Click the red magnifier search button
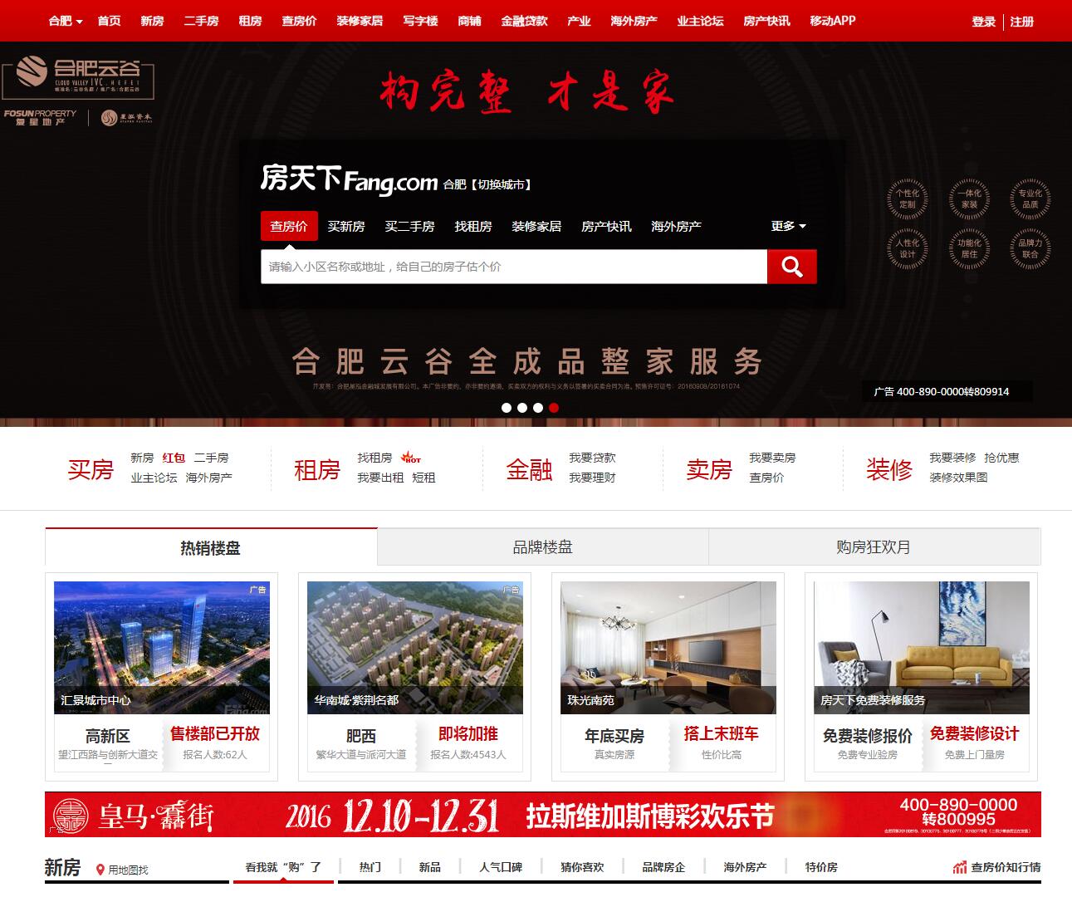Image resolution: width=1072 pixels, height=897 pixels. pos(791,267)
